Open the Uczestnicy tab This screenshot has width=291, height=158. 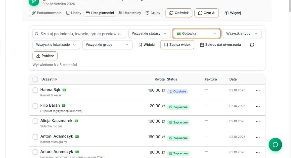(130, 13)
